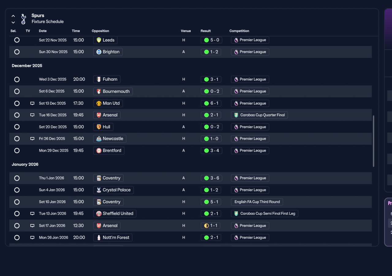Select the radio button for Fulham fixture

click(17, 79)
